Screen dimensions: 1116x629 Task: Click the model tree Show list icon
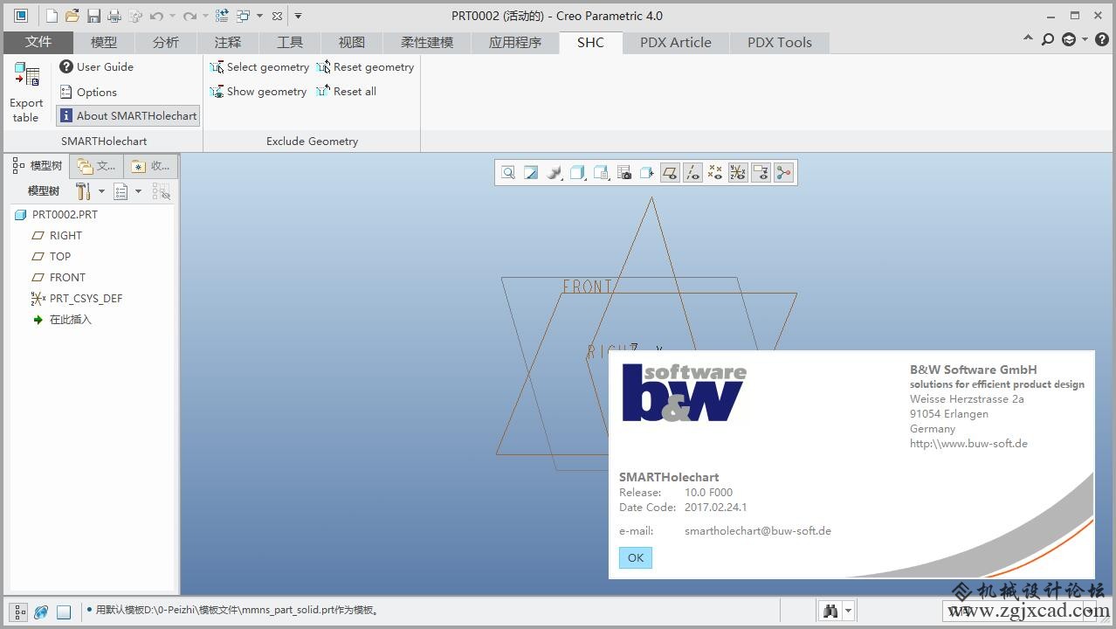click(121, 191)
